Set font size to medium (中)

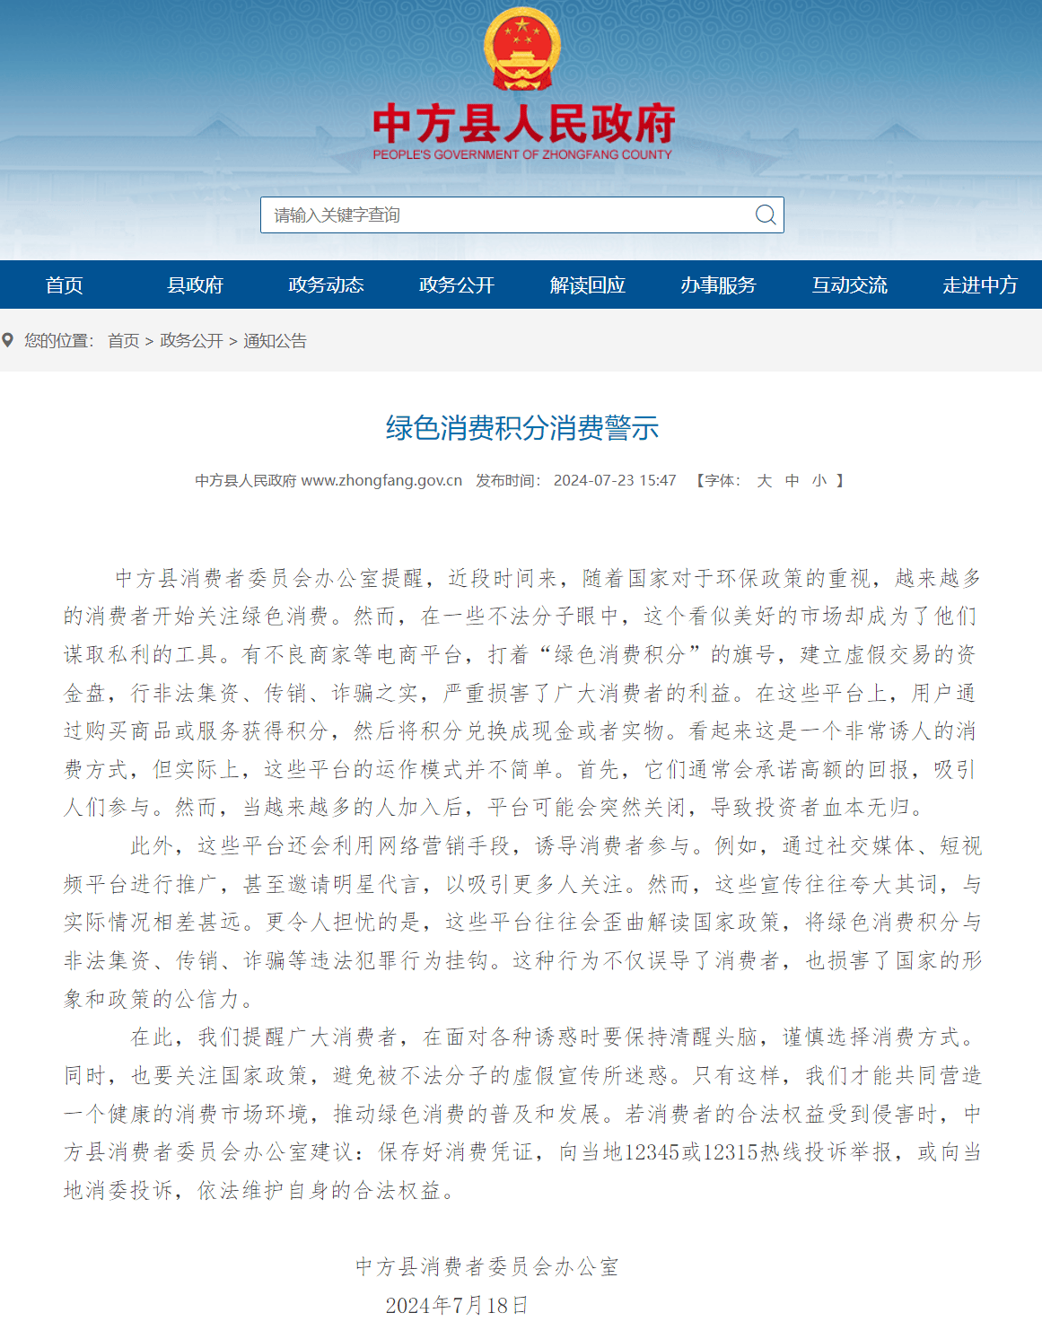(x=792, y=481)
